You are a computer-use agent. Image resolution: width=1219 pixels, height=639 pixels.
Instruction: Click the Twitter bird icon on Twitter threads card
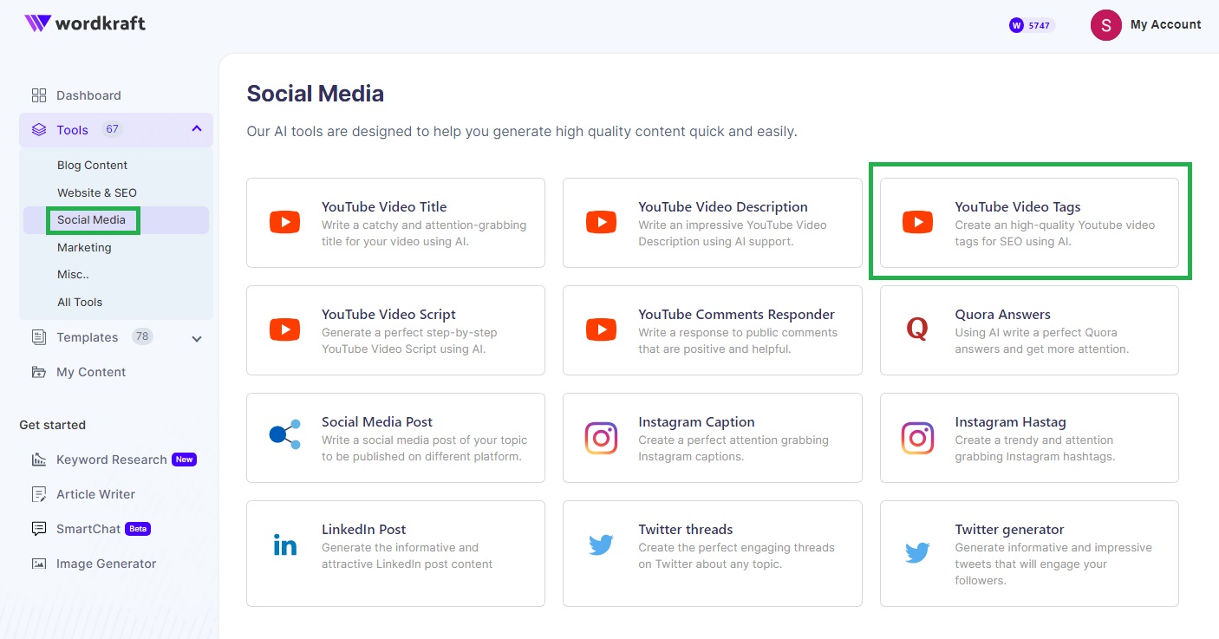(601, 545)
